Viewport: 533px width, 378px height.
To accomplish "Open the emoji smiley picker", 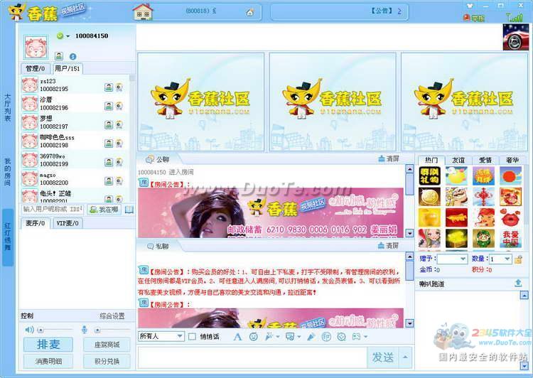I will [x=253, y=337].
